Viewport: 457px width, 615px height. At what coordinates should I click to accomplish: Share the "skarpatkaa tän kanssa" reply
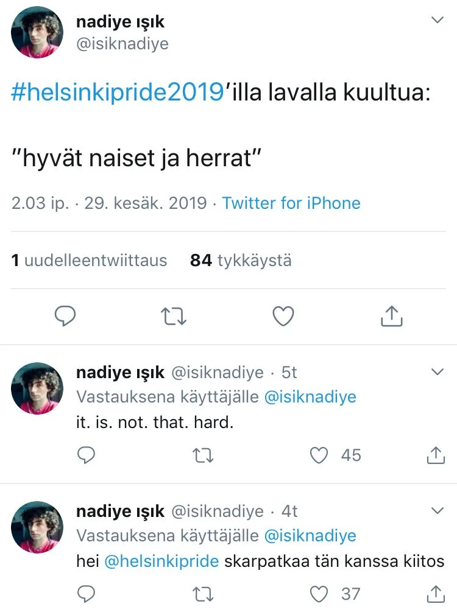[436, 593]
